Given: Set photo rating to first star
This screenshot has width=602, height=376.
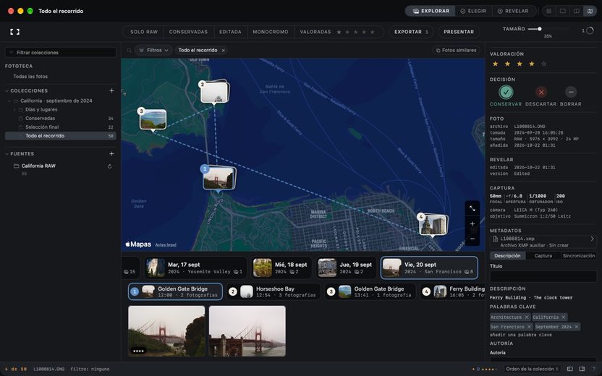Looking at the screenshot, I should tap(495, 64).
